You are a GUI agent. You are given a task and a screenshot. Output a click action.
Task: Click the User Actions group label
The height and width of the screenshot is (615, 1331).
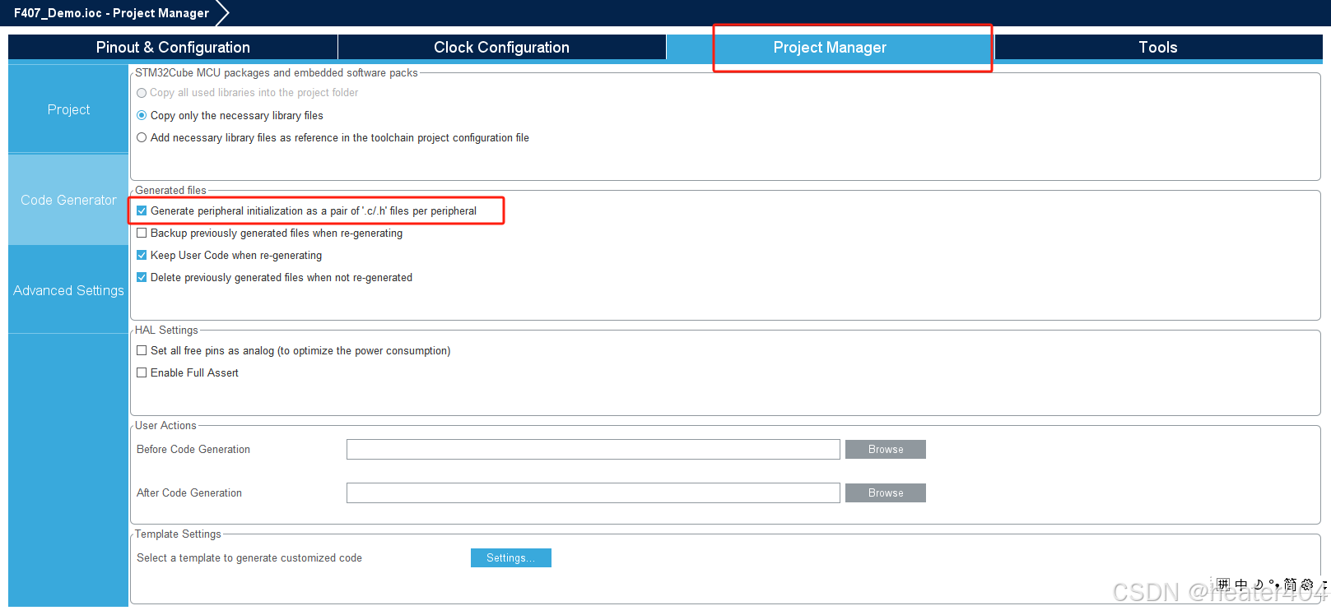point(165,426)
